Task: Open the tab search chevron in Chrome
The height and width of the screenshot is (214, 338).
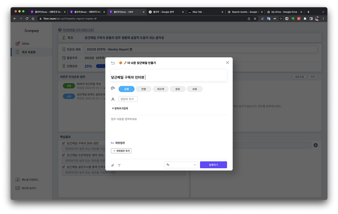Action: 323,12
